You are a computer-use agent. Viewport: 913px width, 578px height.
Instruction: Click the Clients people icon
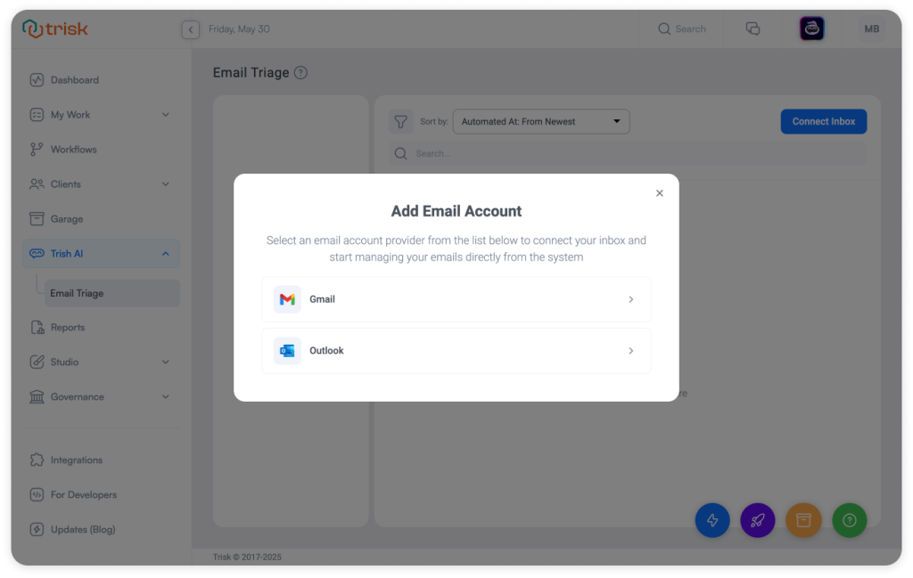pyautogui.click(x=37, y=184)
